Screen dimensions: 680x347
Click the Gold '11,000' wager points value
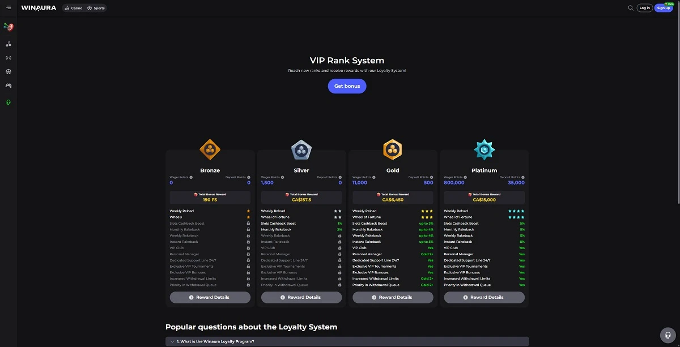(x=360, y=183)
